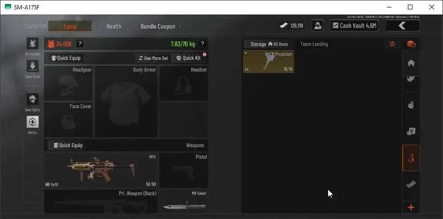The height and width of the screenshot is (219, 443).
Task: Select the home category icon in storage sidebar
Action: [411, 63]
